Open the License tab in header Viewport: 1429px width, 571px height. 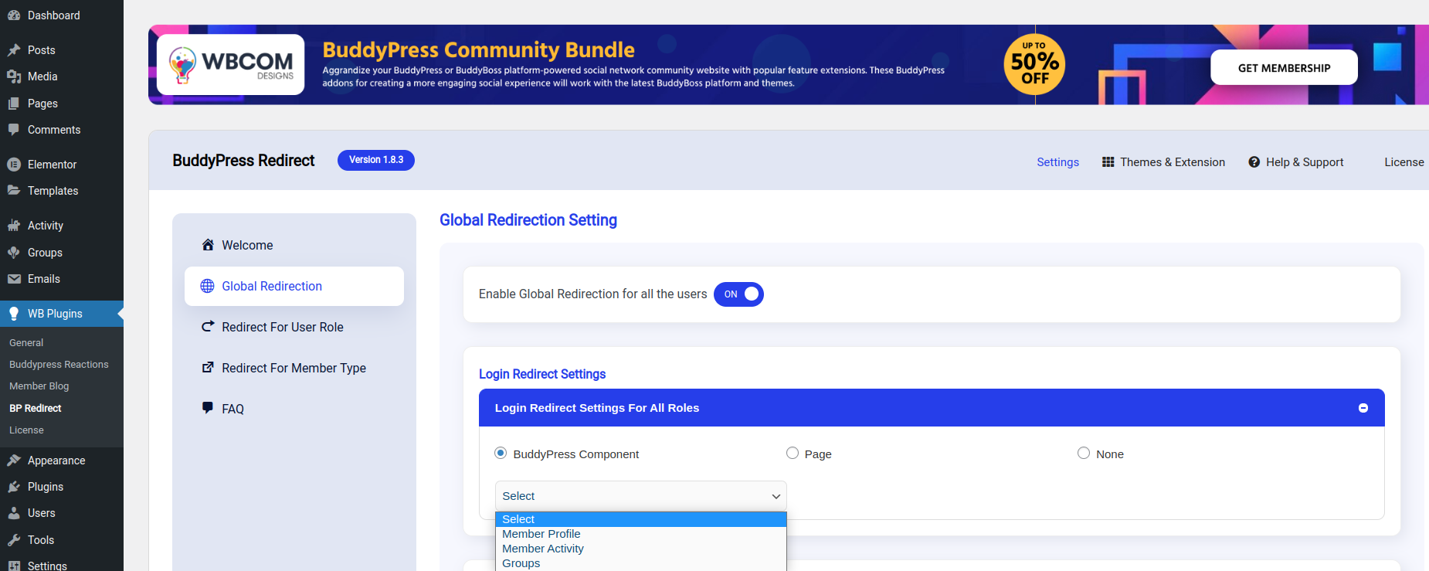[1404, 162]
